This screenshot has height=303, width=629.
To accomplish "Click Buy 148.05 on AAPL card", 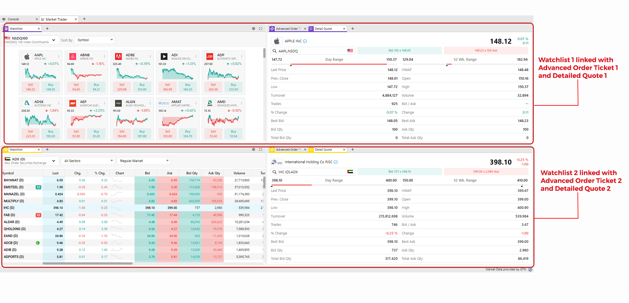I will tap(51, 87).
